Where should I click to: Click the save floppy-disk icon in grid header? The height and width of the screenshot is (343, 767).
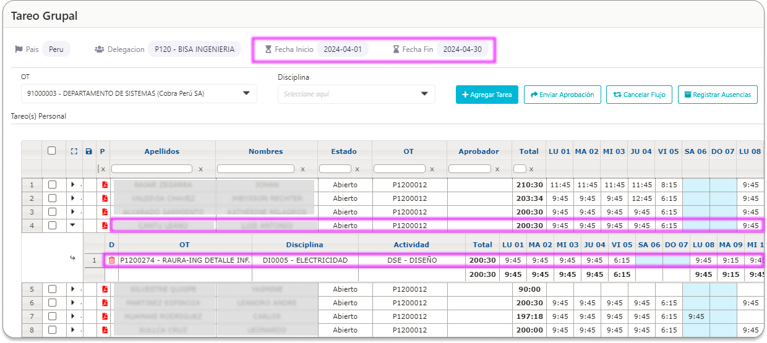point(88,151)
